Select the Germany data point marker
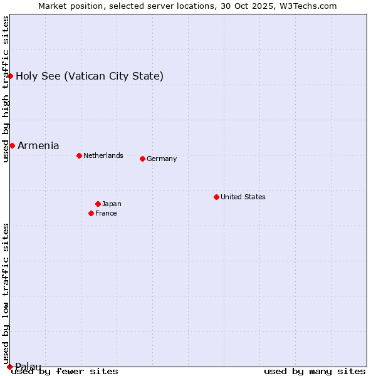 [142, 159]
